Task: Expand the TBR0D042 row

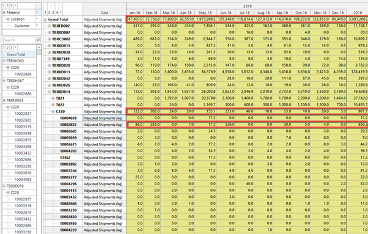Action: 50,78
